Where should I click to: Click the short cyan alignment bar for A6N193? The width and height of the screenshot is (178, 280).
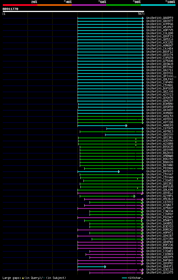[x=102, y=125]
